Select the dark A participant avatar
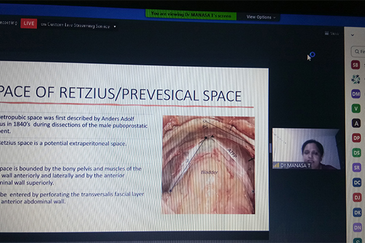This screenshot has height=243, width=365. point(356,123)
